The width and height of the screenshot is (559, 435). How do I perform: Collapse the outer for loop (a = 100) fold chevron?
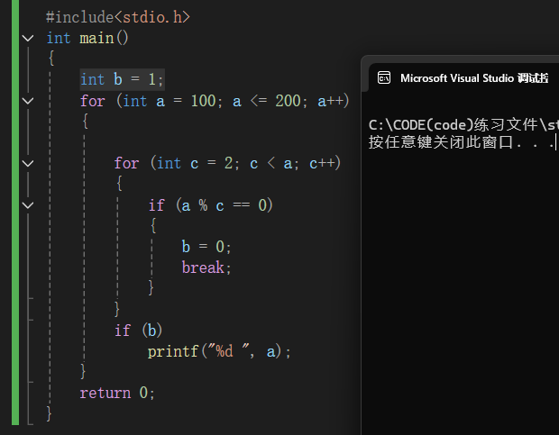pos(28,101)
